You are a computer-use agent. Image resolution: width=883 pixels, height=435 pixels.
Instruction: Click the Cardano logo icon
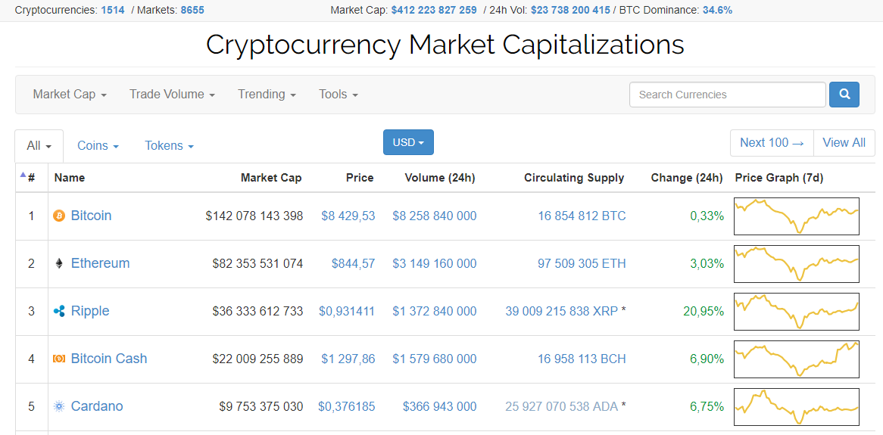59,407
